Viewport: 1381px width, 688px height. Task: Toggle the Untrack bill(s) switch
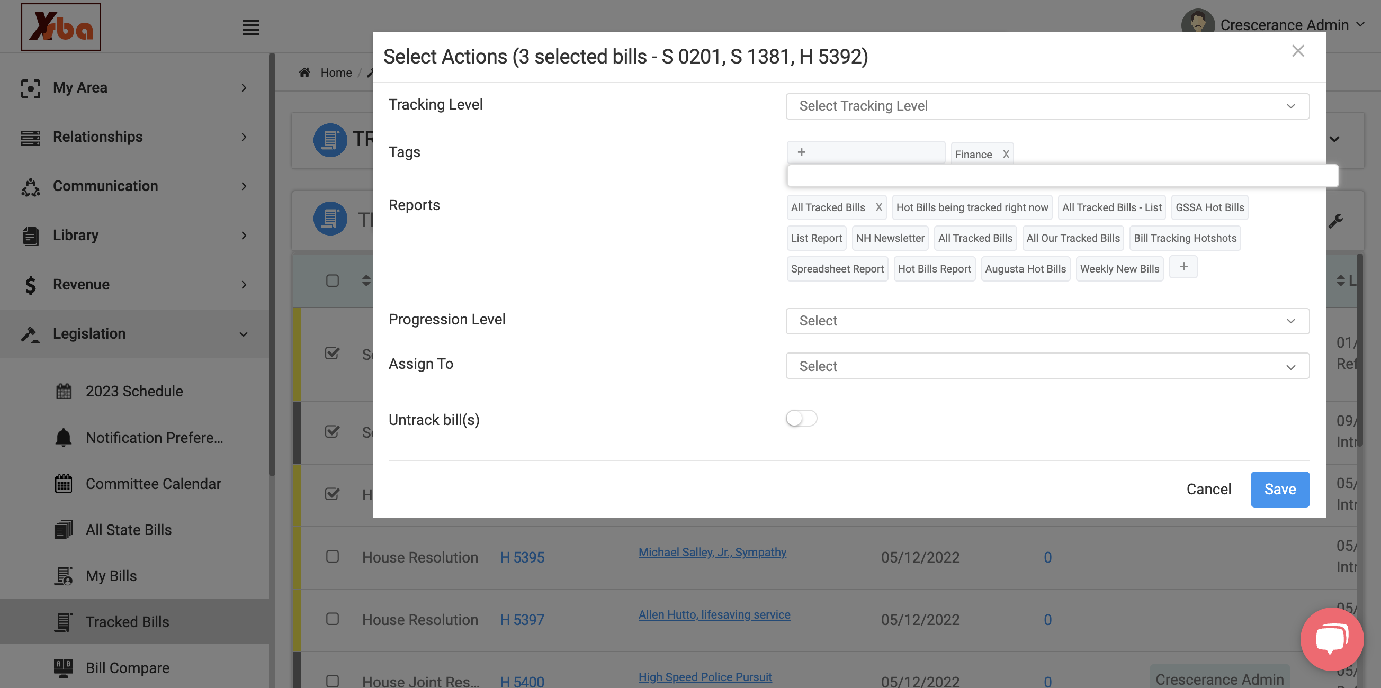pos(802,418)
